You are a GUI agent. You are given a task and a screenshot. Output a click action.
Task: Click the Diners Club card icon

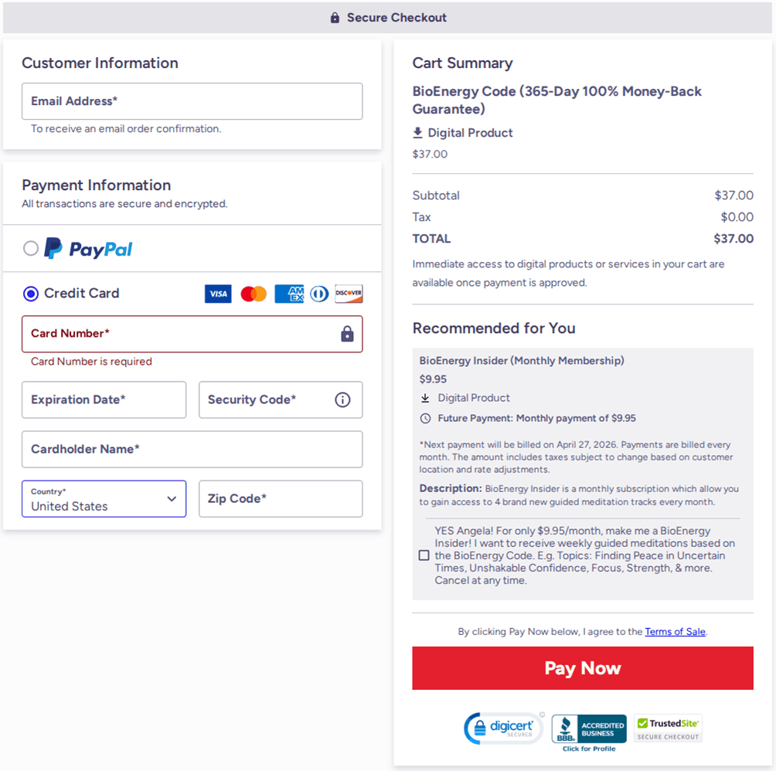[318, 294]
